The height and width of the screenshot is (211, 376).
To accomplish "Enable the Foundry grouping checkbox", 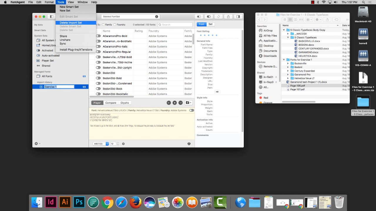I will pos(115,25).
